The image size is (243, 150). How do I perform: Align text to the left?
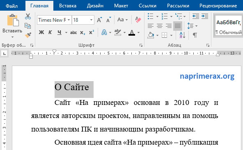[151, 26]
